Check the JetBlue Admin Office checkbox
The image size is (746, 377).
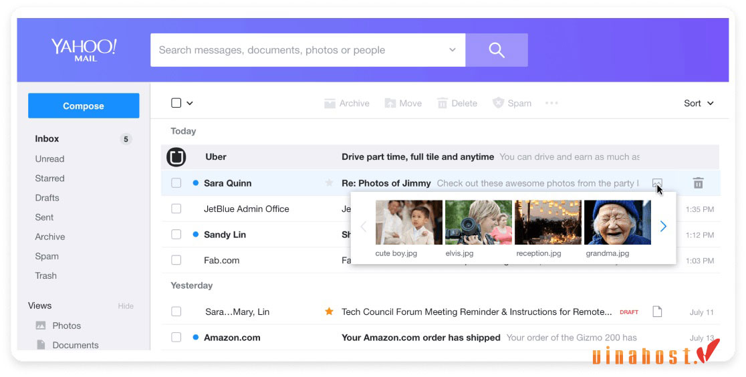pyautogui.click(x=176, y=209)
